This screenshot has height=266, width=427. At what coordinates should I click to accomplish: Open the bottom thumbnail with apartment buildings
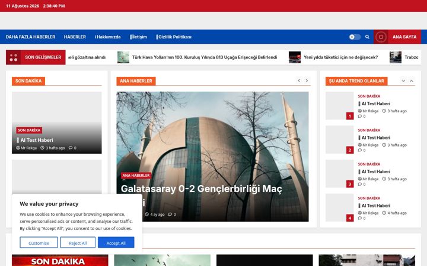367,260
